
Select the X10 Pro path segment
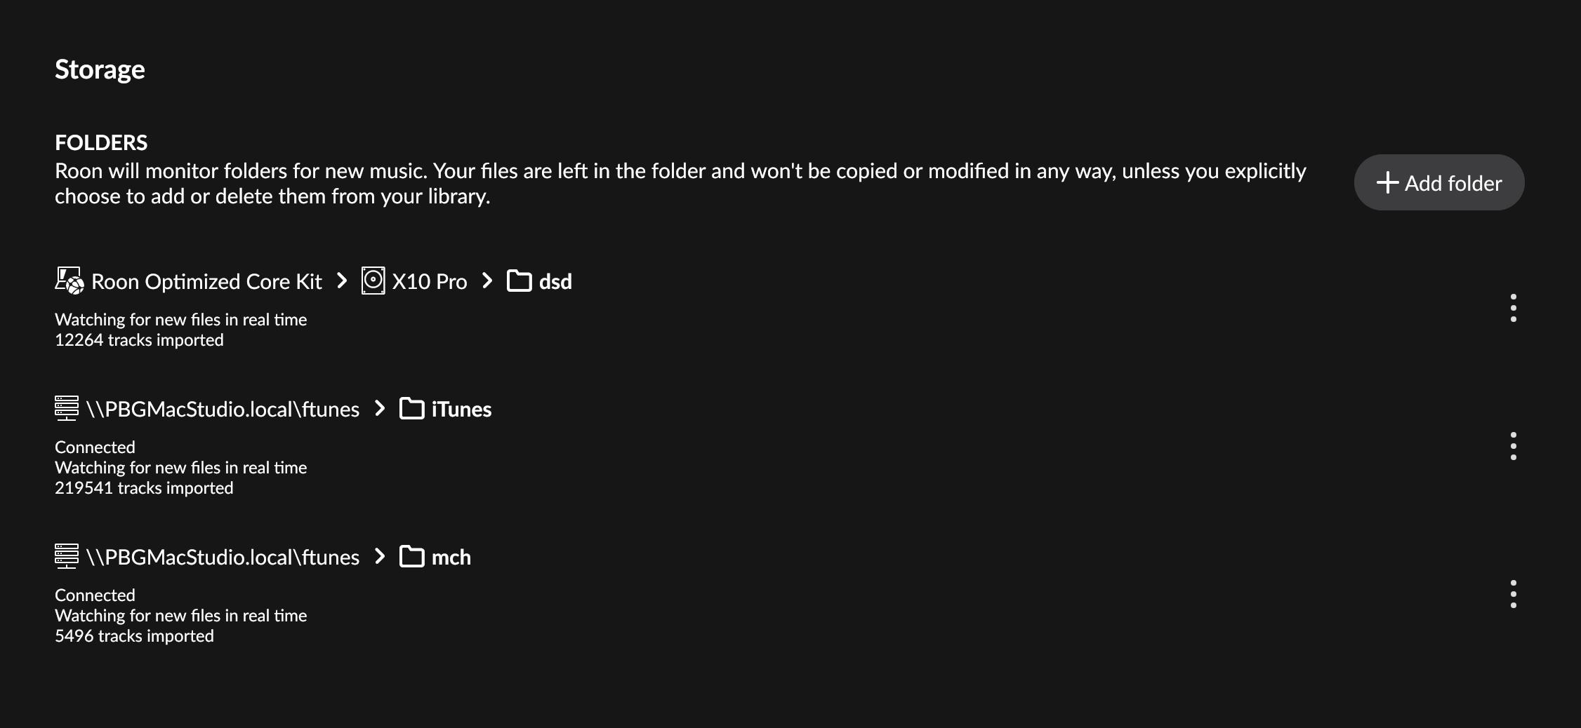pyautogui.click(x=429, y=281)
